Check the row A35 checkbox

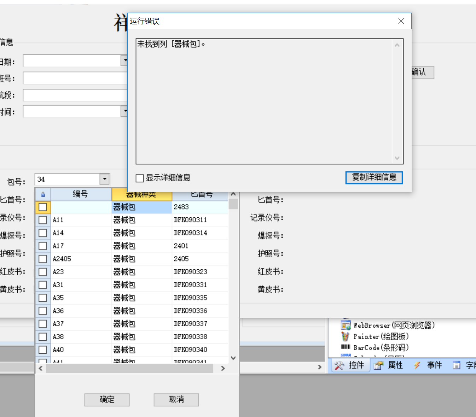click(43, 298)
